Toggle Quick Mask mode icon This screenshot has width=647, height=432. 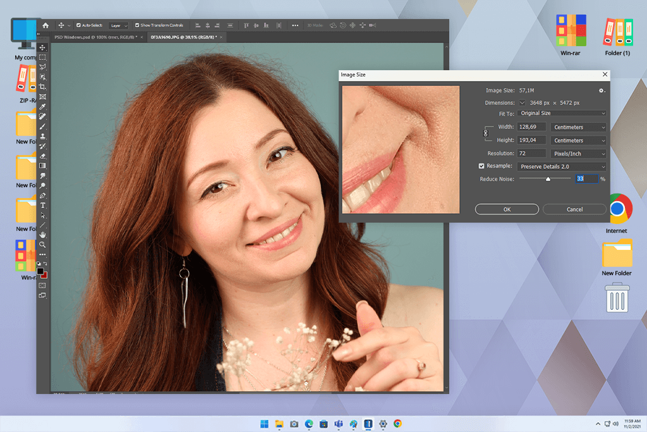pos(42,285)
